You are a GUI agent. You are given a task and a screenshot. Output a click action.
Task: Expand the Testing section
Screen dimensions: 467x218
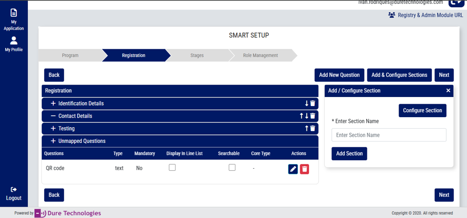click(x=53, y=129)
